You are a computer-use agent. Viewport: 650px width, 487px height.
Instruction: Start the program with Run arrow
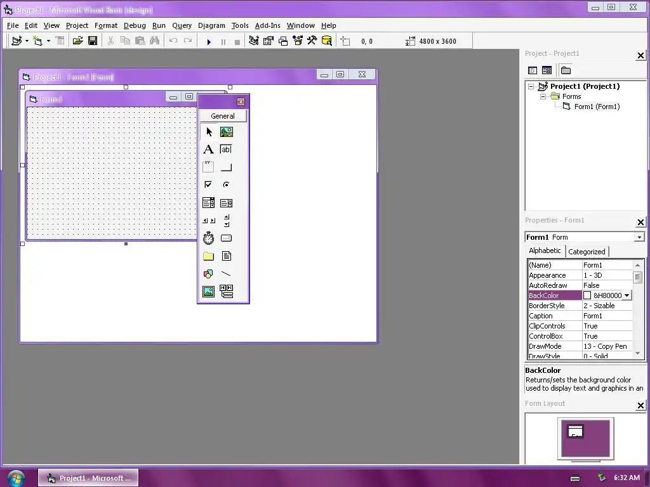(209, 41)
